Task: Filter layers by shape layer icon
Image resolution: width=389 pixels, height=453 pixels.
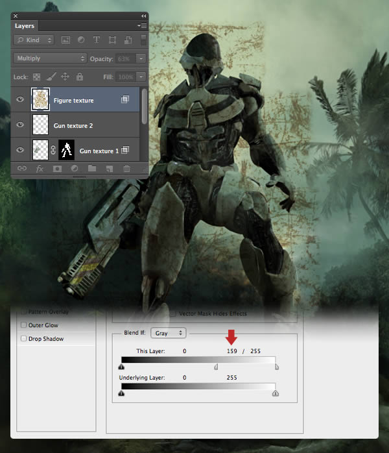Action: [112, 40]
